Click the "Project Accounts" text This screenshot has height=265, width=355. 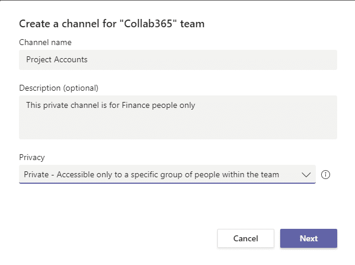(x=57, y=60)
